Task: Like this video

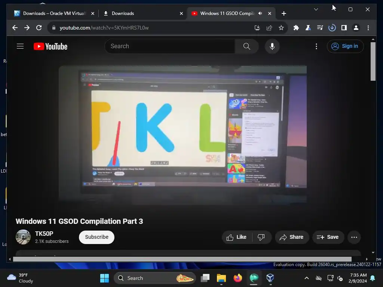Action: [x=236, y=237]
